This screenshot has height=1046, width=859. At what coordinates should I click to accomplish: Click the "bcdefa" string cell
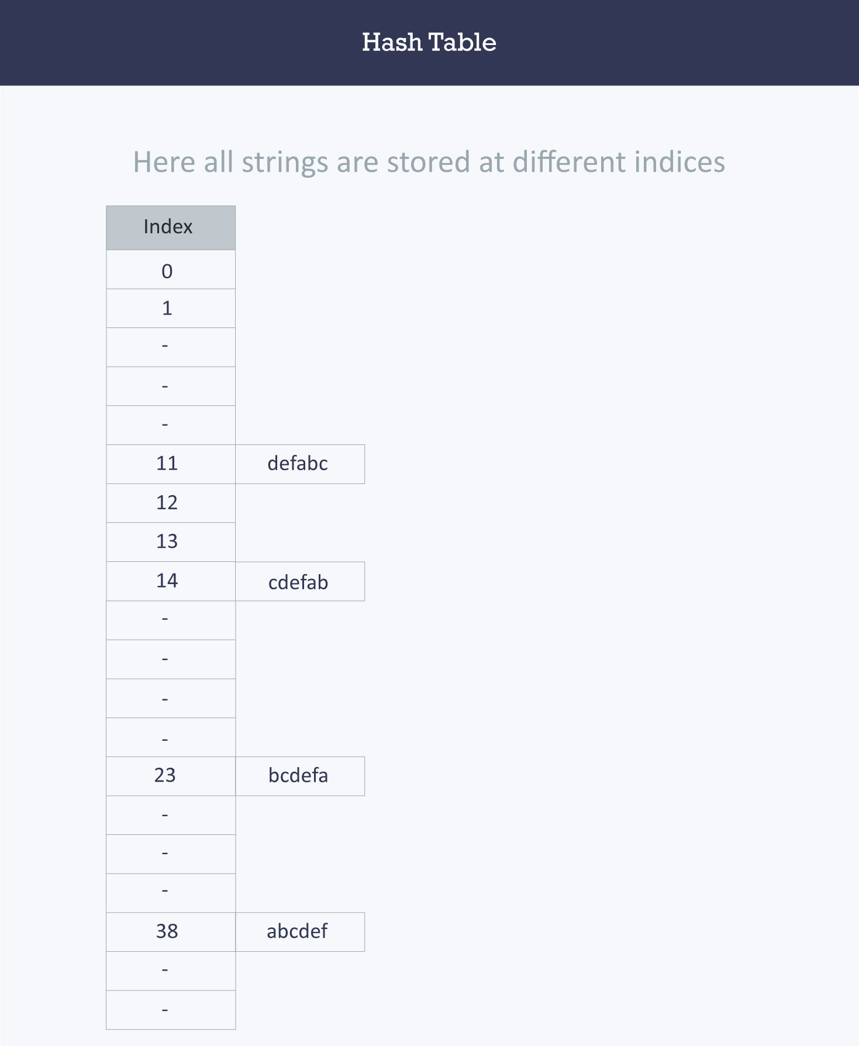[x=299, y=776]
